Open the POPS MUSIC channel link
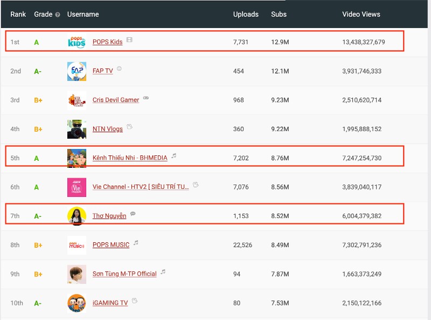The image size is (431, 320). 111,245
